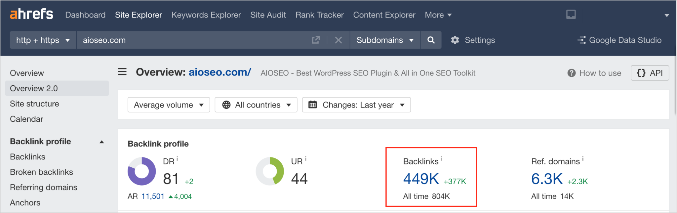Click the All time 14K text
The image size is (677, 213).
pyautogui.click(x=552, y=196)
